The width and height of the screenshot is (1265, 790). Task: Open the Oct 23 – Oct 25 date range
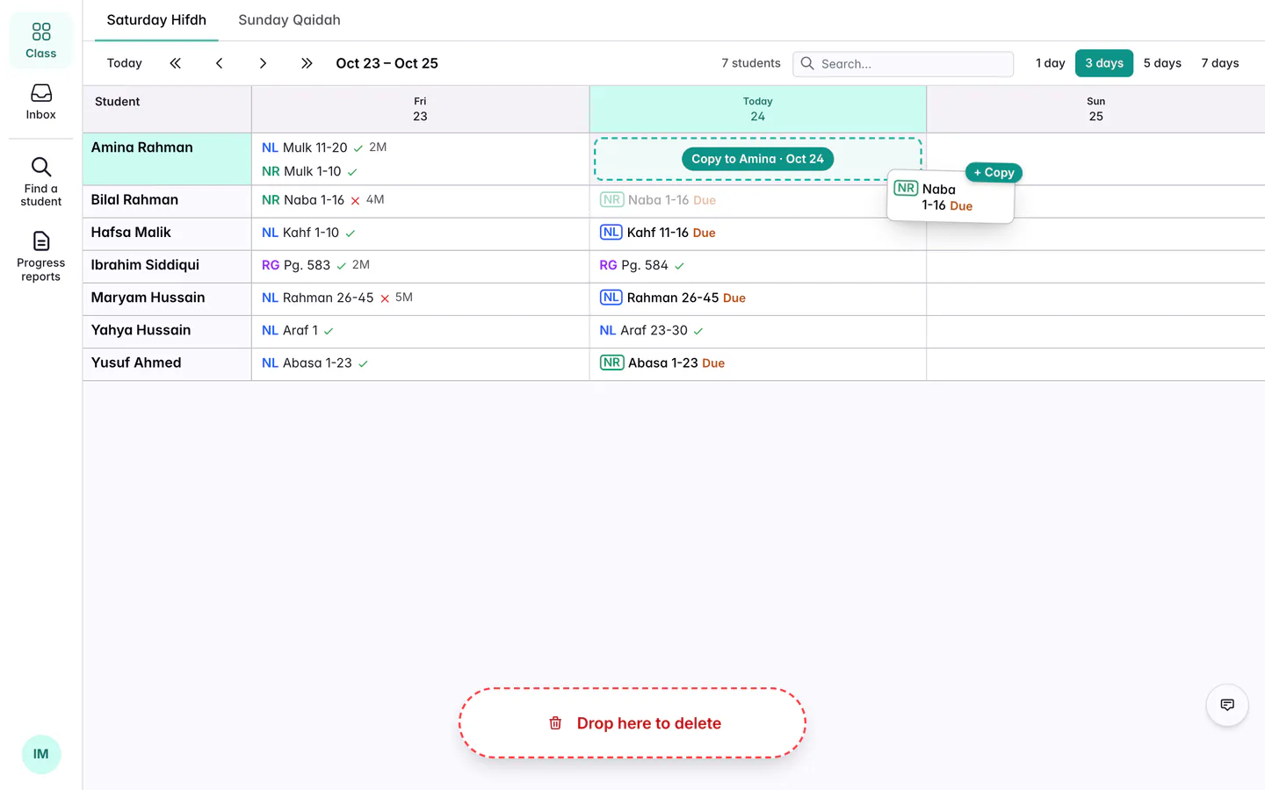coord(387,63)
